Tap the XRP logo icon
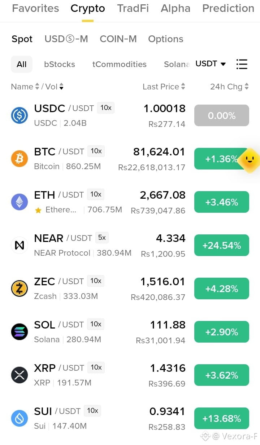Screen dimensions: 260x445 pos(19,375)
